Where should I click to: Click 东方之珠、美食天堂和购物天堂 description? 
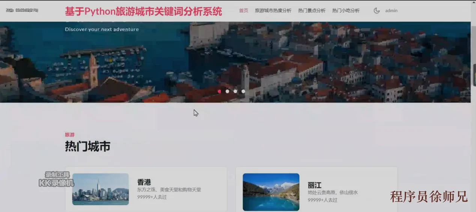pos(169,190)
